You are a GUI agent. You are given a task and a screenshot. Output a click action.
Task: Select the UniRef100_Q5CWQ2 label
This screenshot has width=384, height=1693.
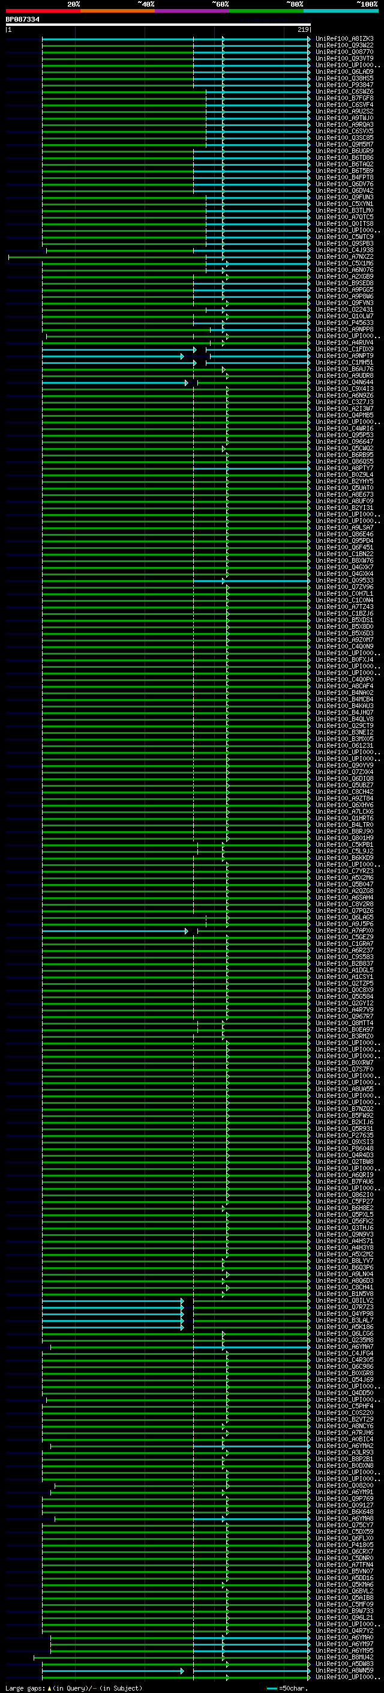344,448
